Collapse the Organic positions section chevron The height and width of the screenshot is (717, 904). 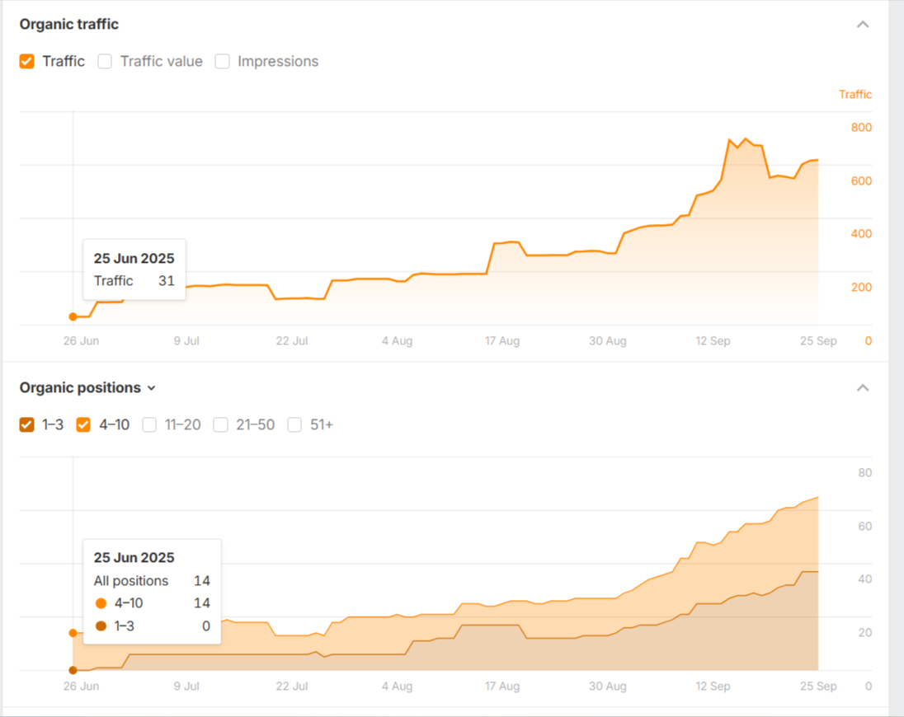tap(863, 387)
